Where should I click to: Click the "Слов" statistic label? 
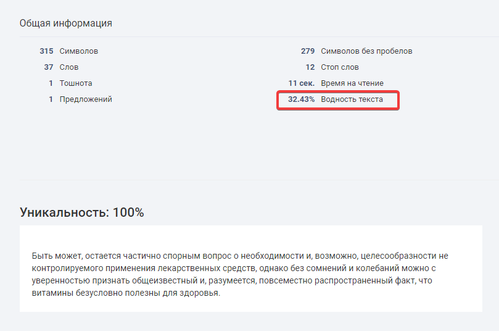click(x=69, y=67)
